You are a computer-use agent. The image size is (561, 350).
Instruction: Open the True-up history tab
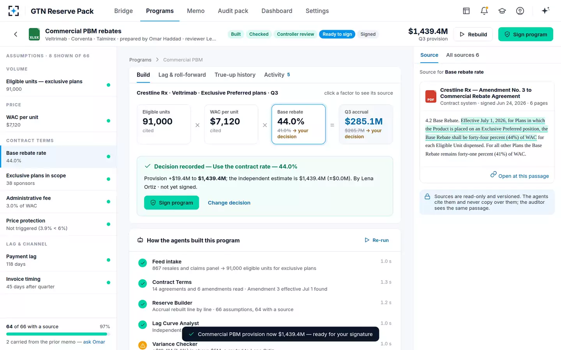235,75
